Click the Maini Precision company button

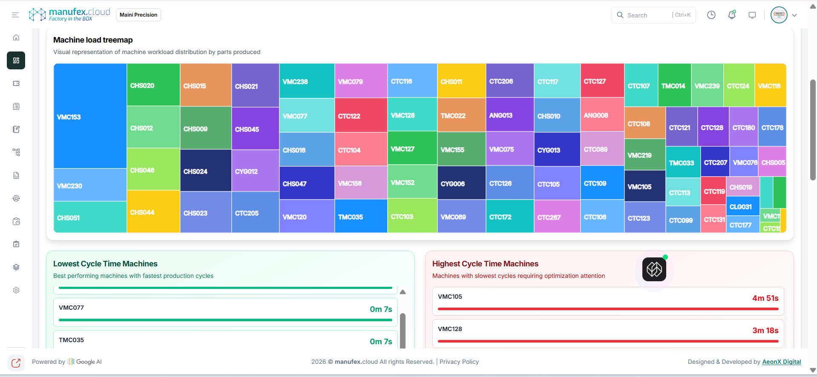click(138, 15)
